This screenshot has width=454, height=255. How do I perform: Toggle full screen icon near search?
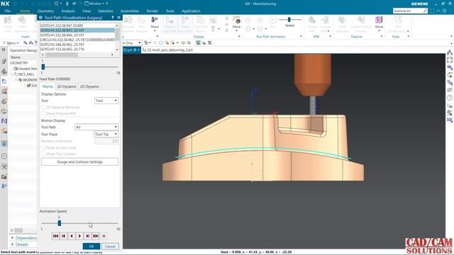coord(432,11)
